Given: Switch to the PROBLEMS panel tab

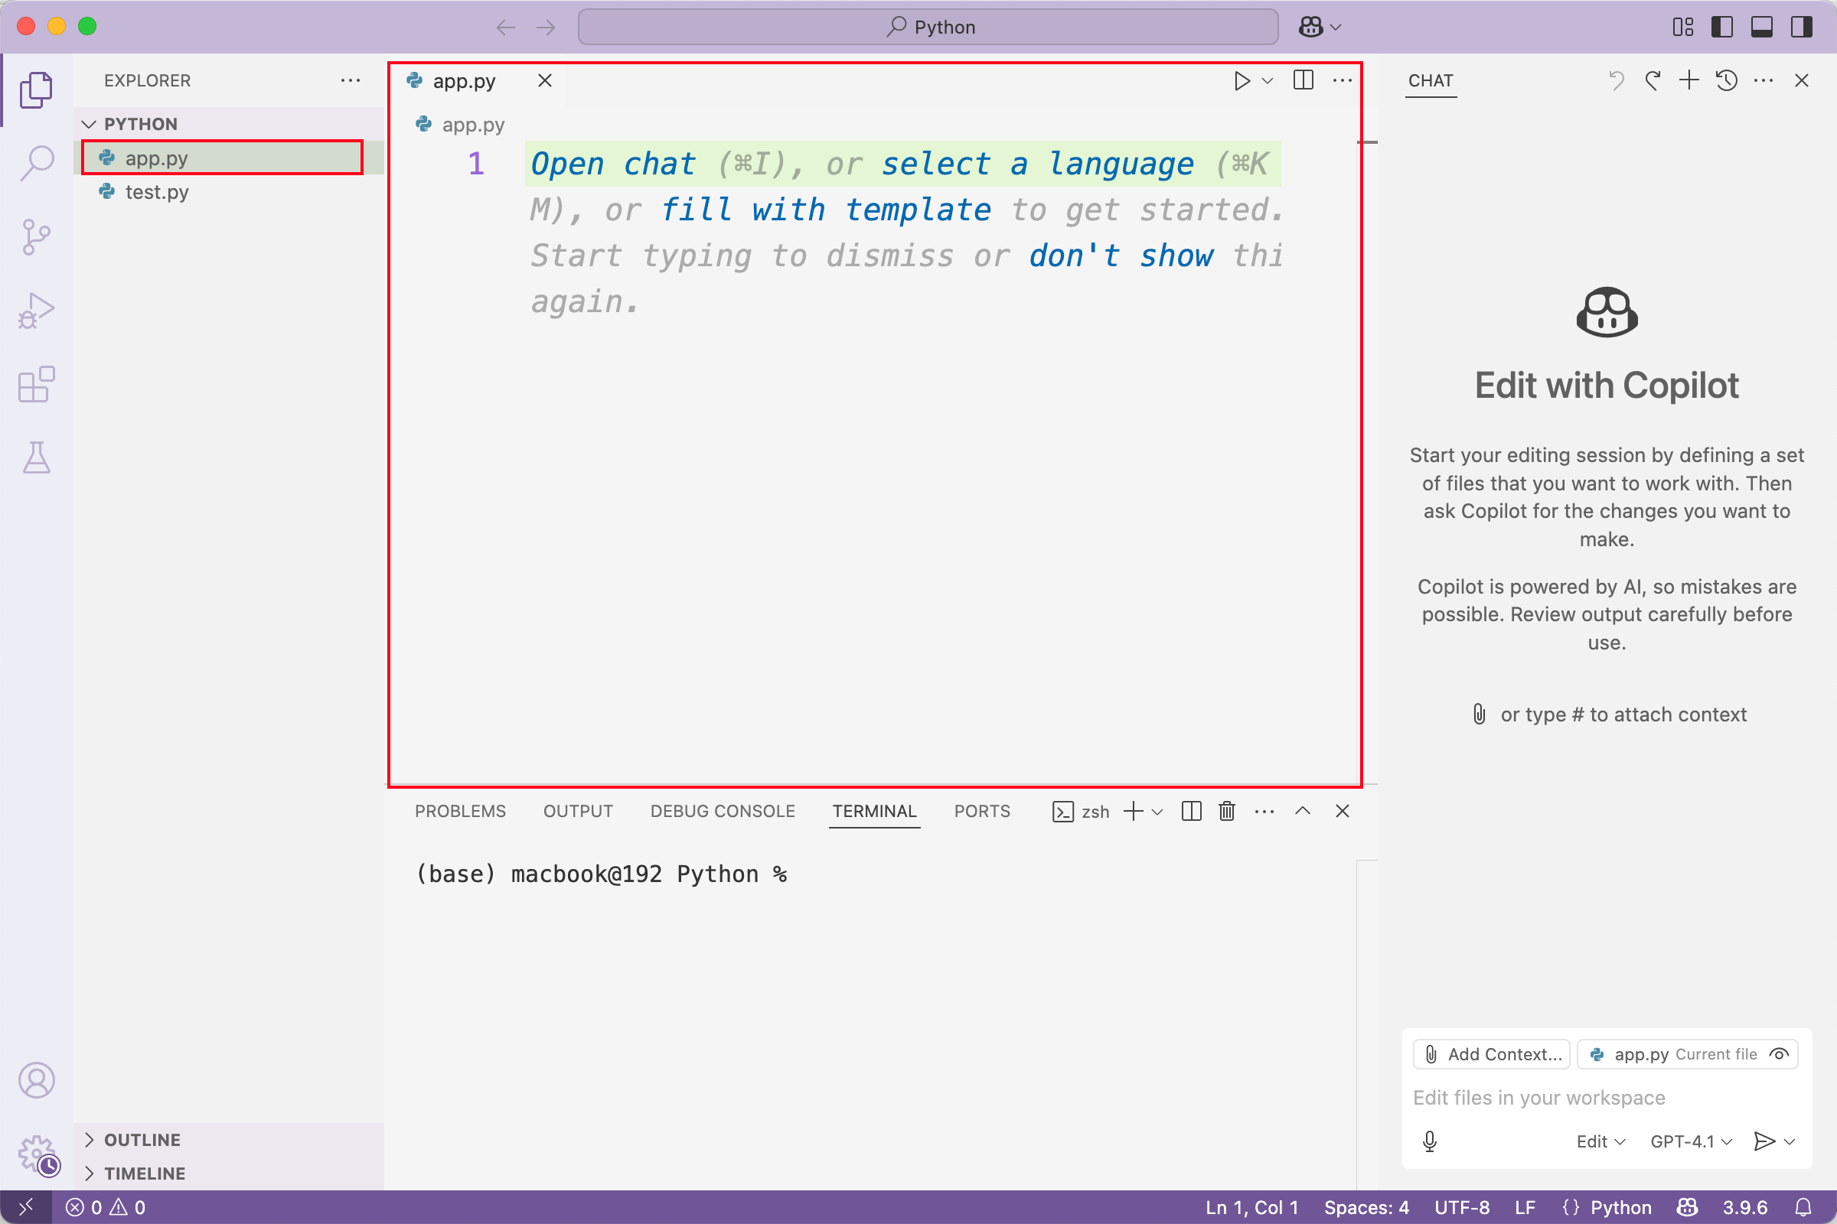Looking at the screenshot, I should click(x=460, y=811).
